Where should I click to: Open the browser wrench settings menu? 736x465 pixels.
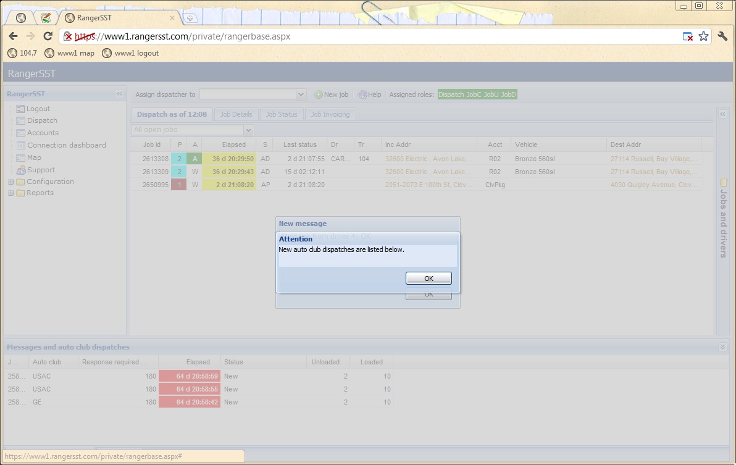click(x=722, y=36)
